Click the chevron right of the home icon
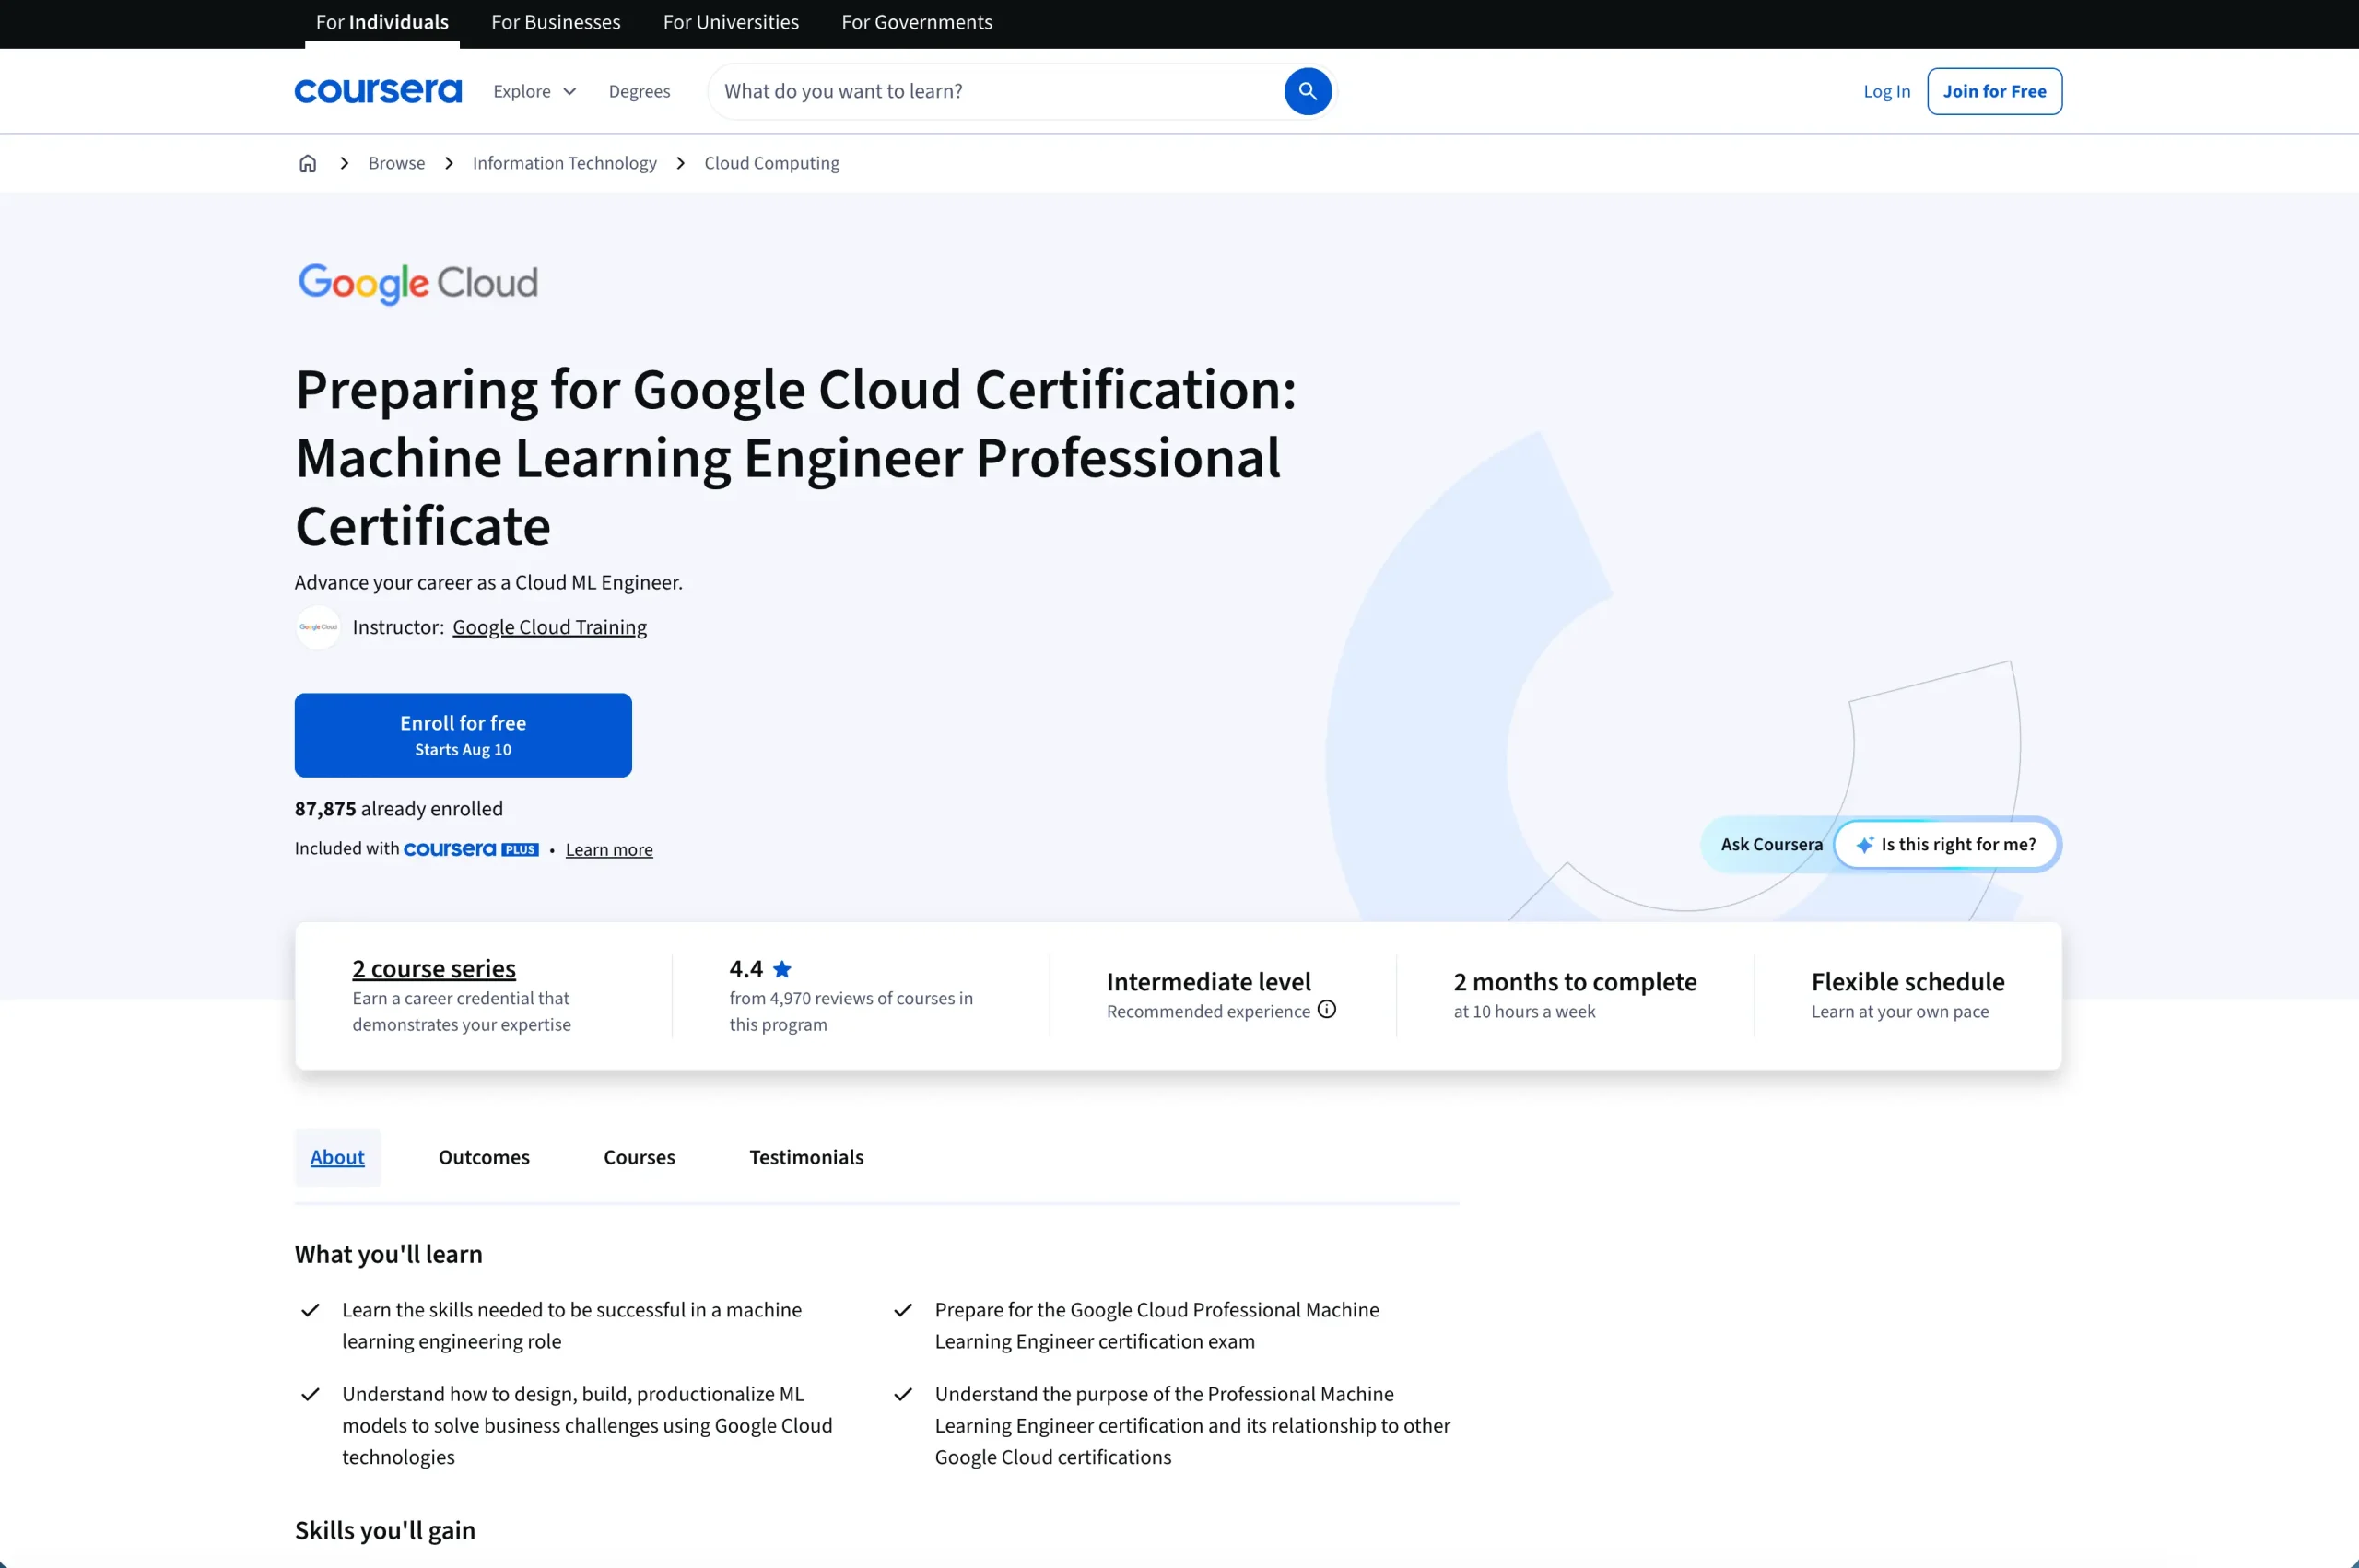The height and width of the screenshot is (1568, 2359). pos(344,163)
